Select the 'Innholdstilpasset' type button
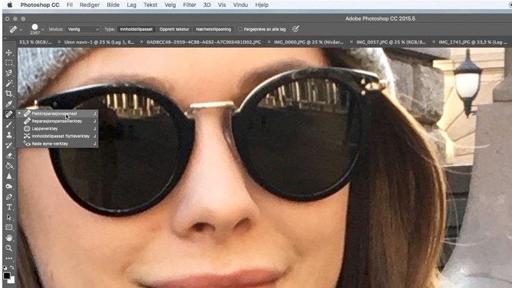The width and height of the screenshot is (512, 288). [137, 29]
